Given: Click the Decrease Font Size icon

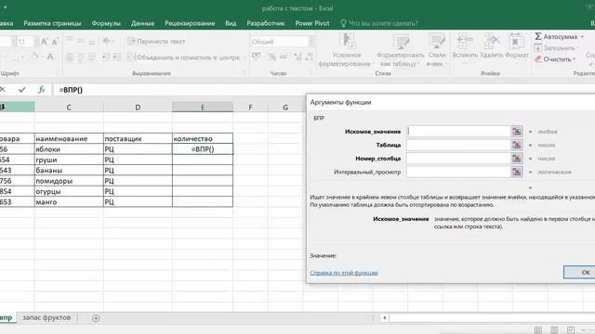Looking at the screenshot, I should click(x=55, y=42).
